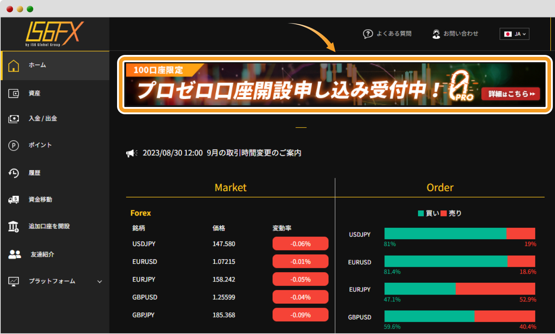
Task: Select the GBPUSD market row symbol
Action: point(145,297)
